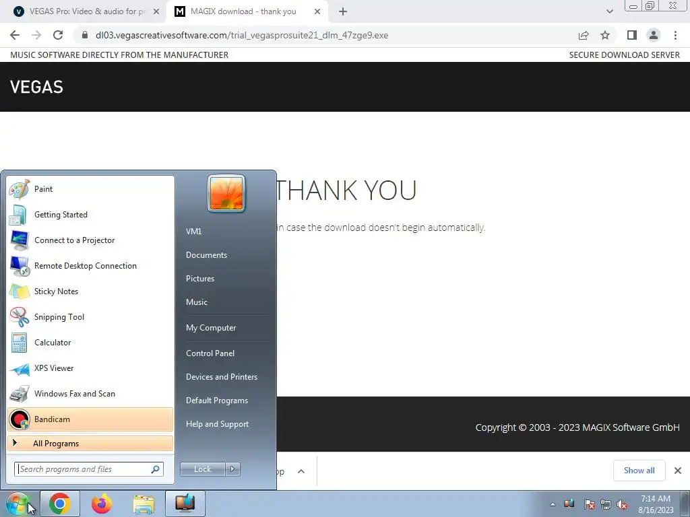Open Chrome profile avatar
Screen dimensions: 690x517
[x=654, y=35]
